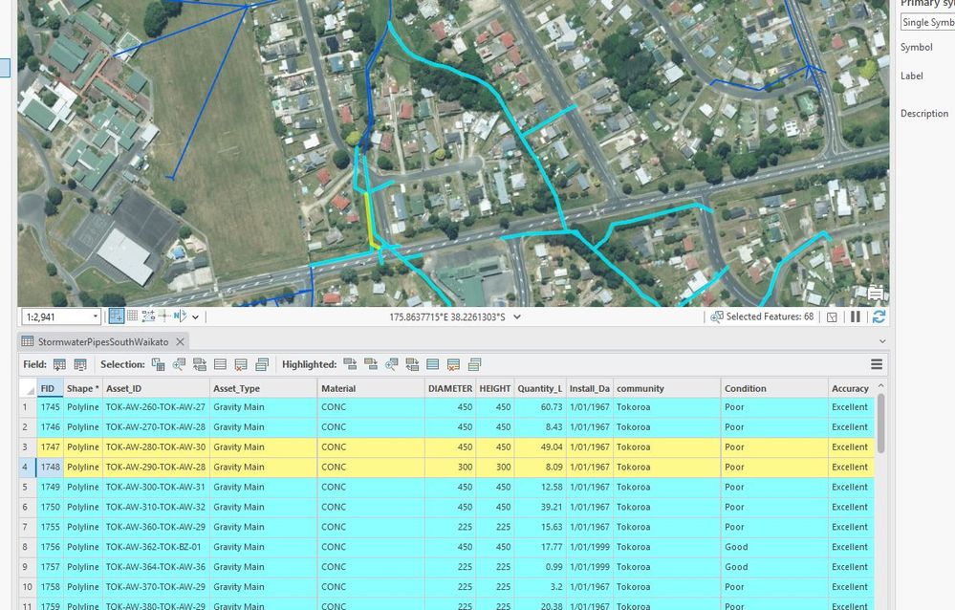Click the Quantity_L column header

click(539, 388)
